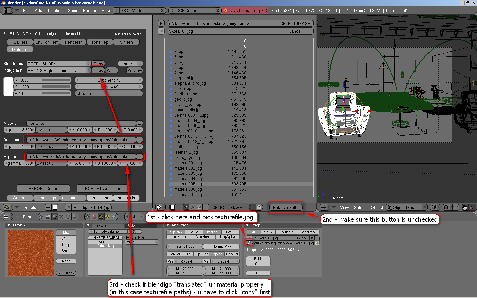The image size is (477, 298).
Task: Open the Render menu
Action: [x=90, y=11]
